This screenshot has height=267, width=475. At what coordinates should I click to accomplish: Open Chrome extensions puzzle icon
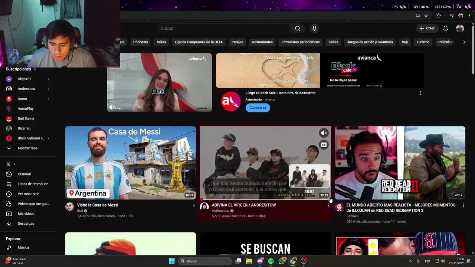(438, 16)
